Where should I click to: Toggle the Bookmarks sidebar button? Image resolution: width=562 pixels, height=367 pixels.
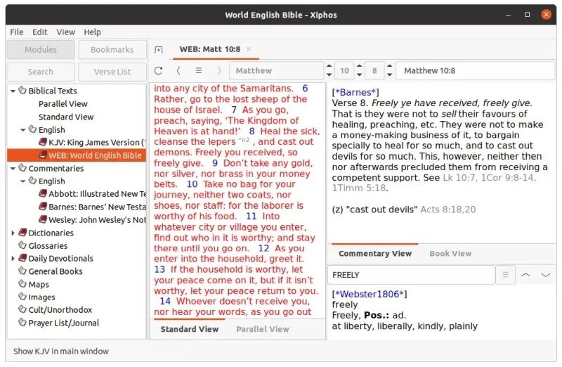tap(112, 50)
